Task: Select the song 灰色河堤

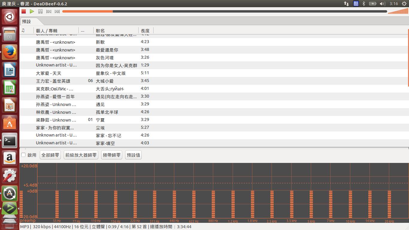Action: (214, 57)
